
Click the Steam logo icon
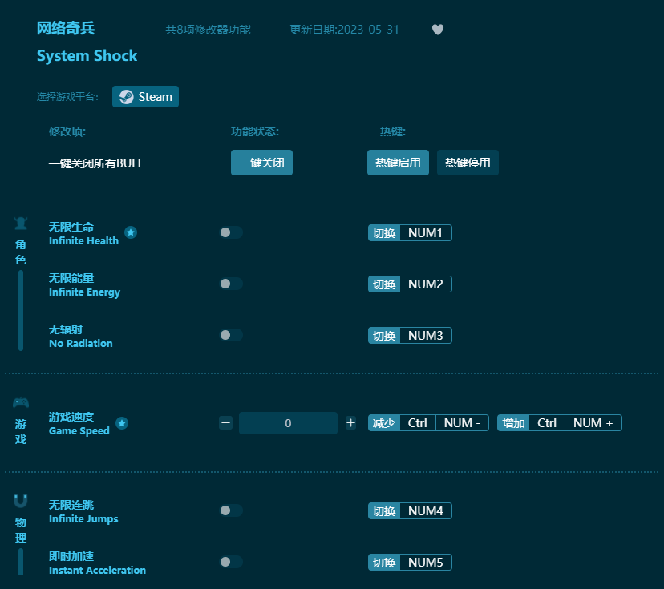126,97
